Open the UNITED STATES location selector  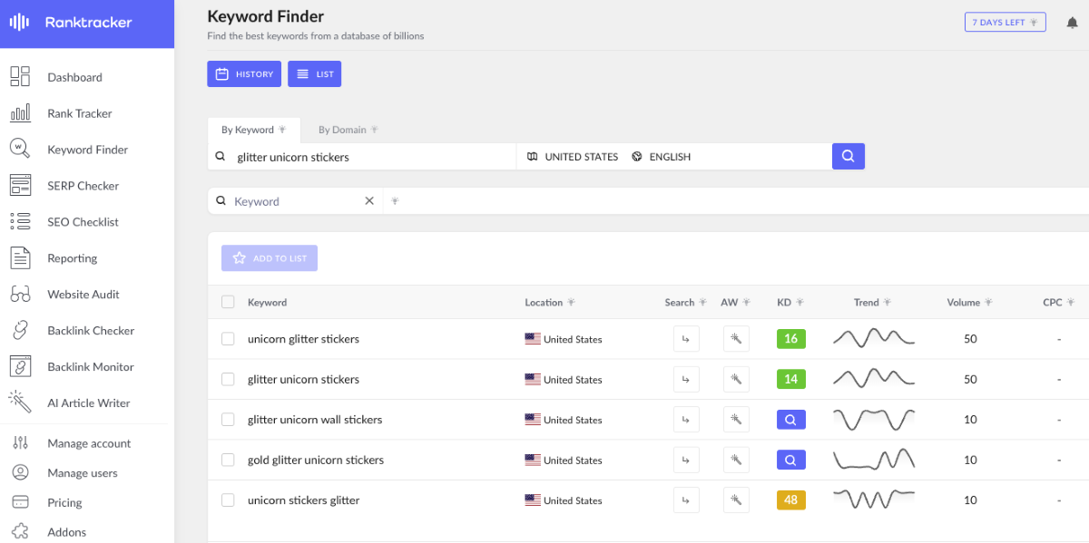573,157
